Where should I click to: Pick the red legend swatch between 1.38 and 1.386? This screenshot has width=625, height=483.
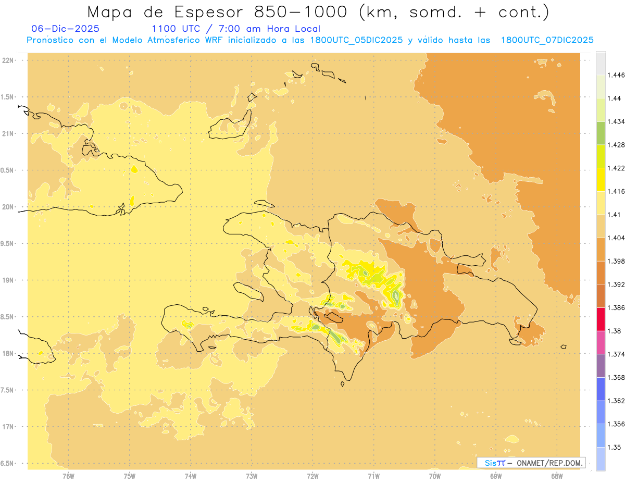601,319
